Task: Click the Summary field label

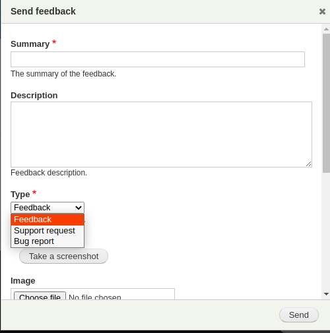Action: click(30, 44)
